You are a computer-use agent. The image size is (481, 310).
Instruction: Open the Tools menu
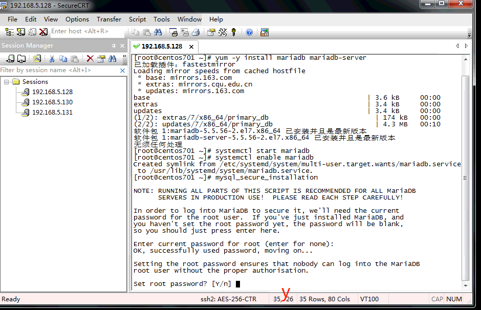tap(161, 19)
